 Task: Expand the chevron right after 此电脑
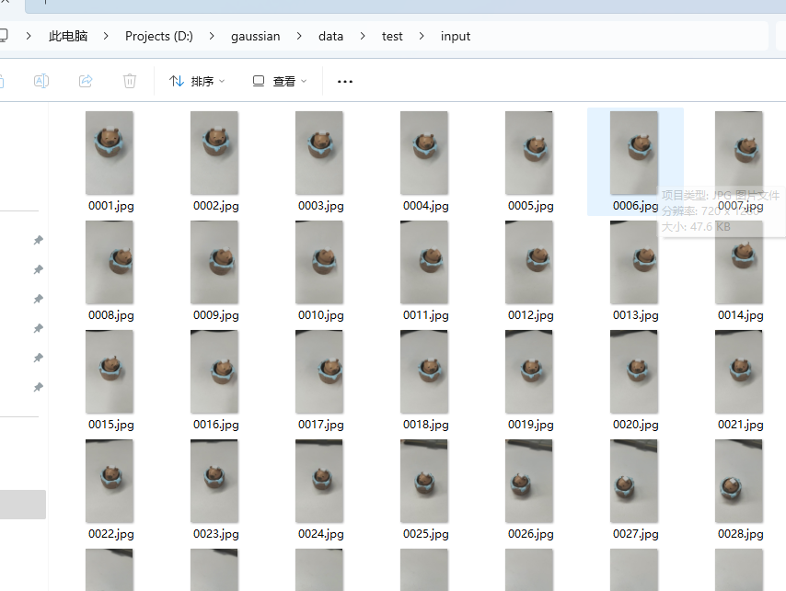107,37
